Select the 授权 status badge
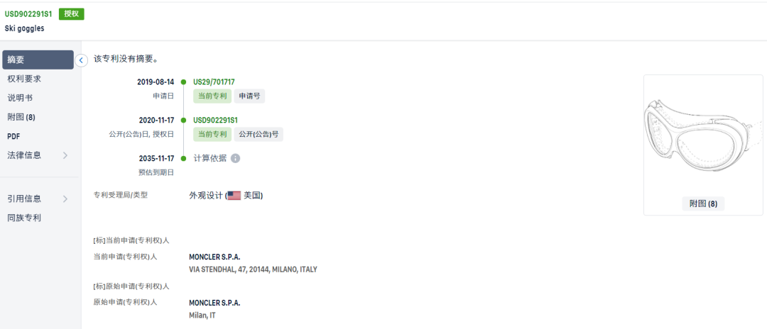767x329 pixels. tap(72, 13)
